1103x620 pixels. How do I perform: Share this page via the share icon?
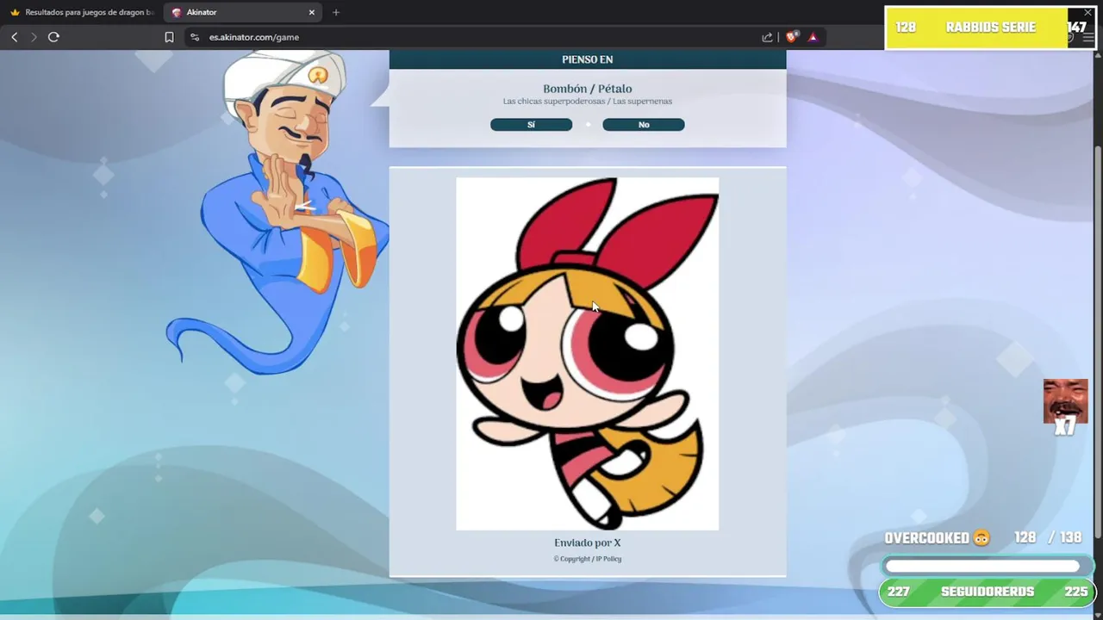(x=767, y=37)
